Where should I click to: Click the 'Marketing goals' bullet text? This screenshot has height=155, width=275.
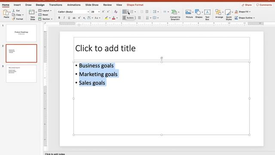click(98, 74)
